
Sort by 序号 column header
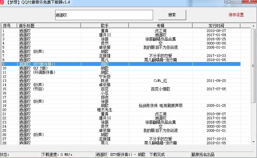[9, 26]
